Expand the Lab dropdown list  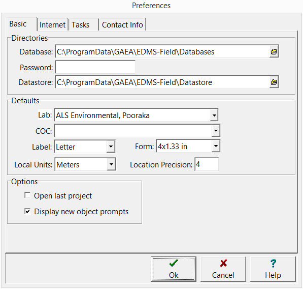pyautogui.click(x=214, y=115)
